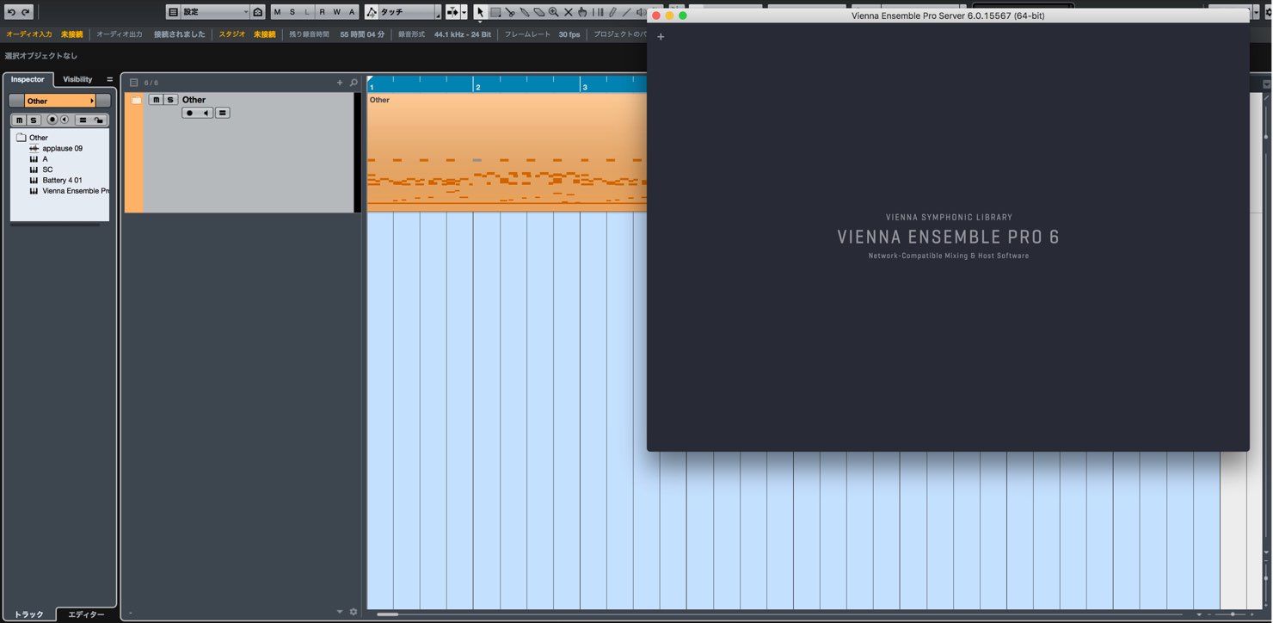
Task: Click left color strip beside Other in Inspector
Action: [16, 101]
